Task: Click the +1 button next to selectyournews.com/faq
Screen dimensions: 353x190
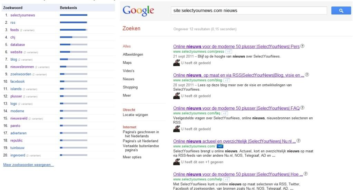Action: [225, 114]
